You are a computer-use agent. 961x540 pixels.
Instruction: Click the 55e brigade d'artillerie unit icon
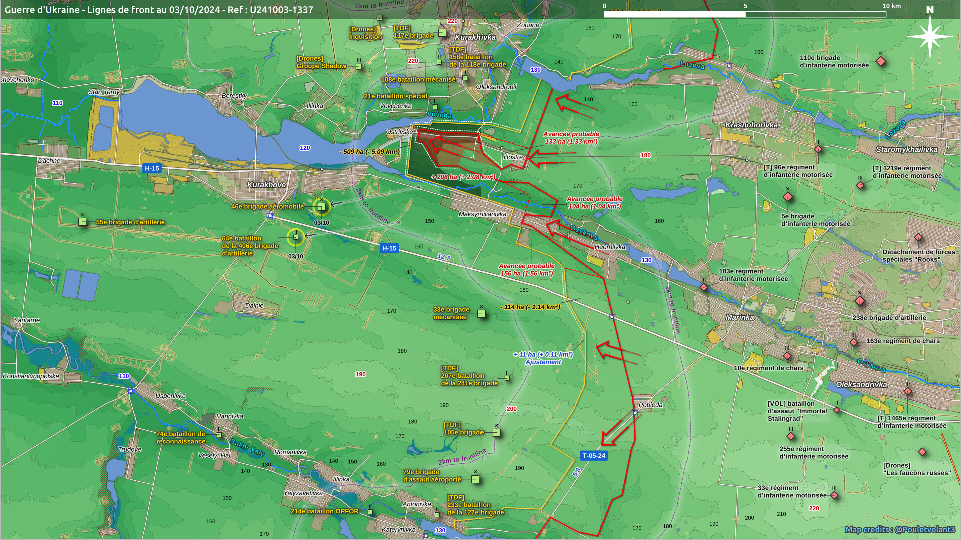[x=82, y=222]
